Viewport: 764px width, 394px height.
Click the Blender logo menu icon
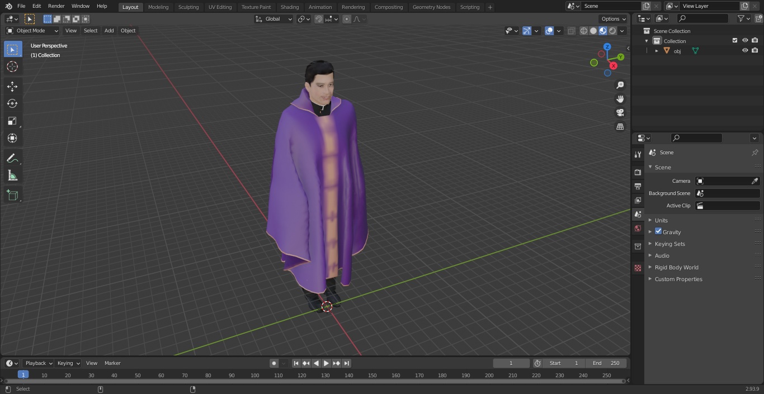[8, 6]
